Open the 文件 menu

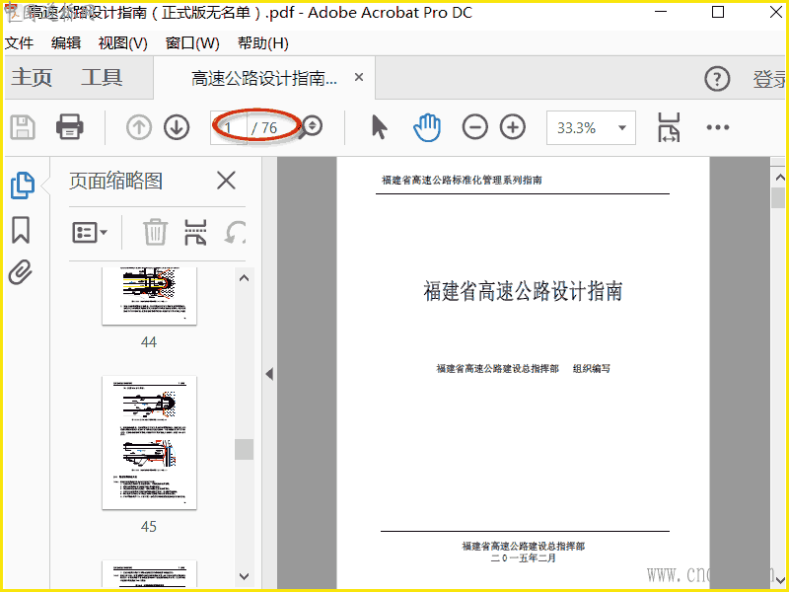tap(19, 43)
